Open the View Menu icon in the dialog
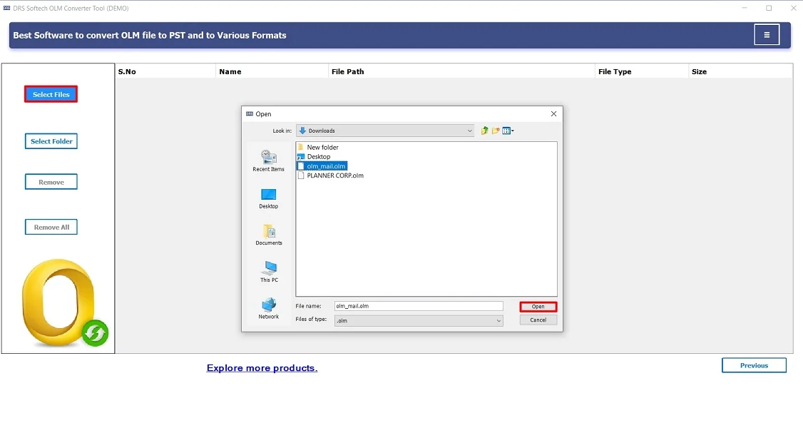The image size is (803, 428). click(506, 131)
